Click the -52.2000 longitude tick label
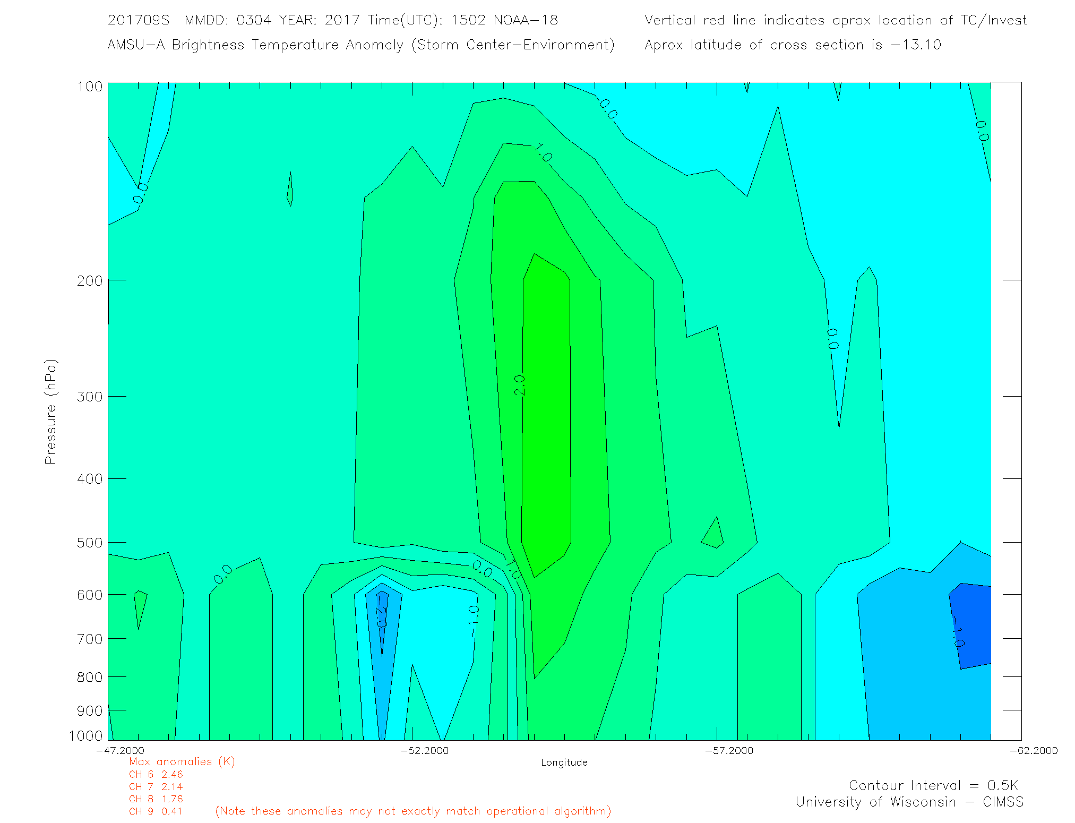Screen dimensions: 1075x823 [425, 750]
